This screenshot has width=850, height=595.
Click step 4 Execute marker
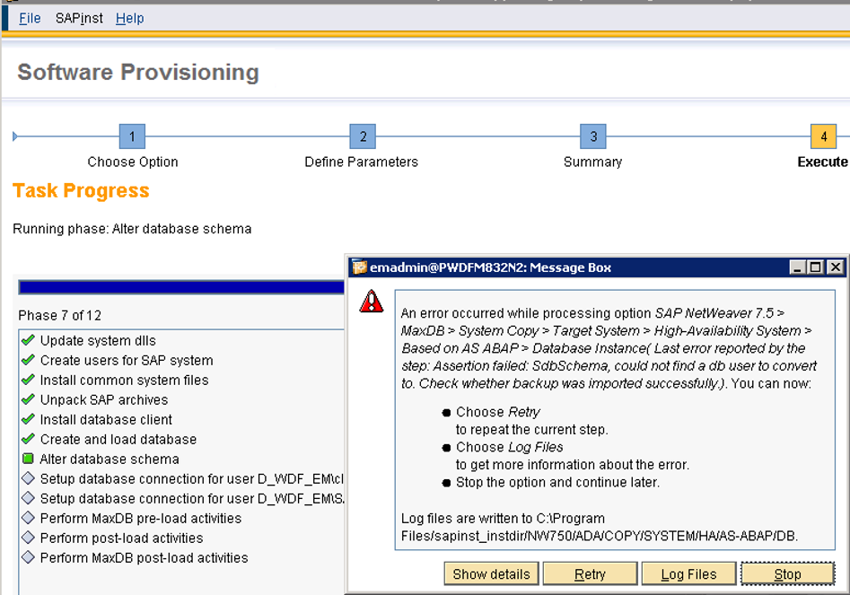[x=823, y=136]
